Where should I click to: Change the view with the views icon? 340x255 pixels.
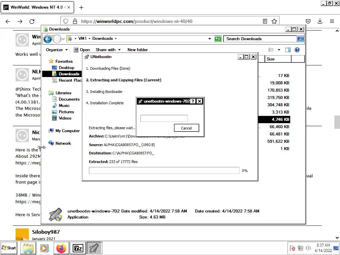(x=271, y=50)
